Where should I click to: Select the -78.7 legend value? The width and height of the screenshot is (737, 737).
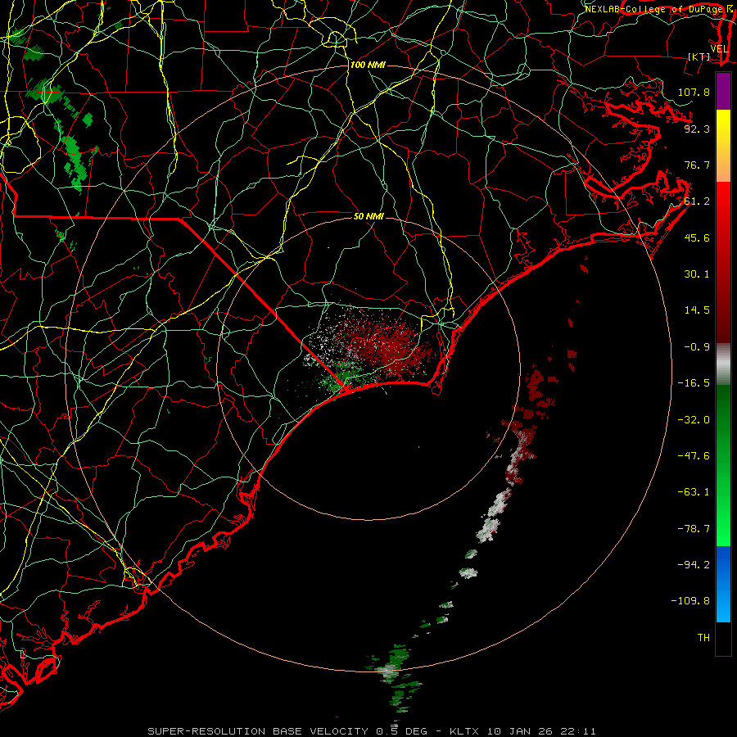point(694,529)
